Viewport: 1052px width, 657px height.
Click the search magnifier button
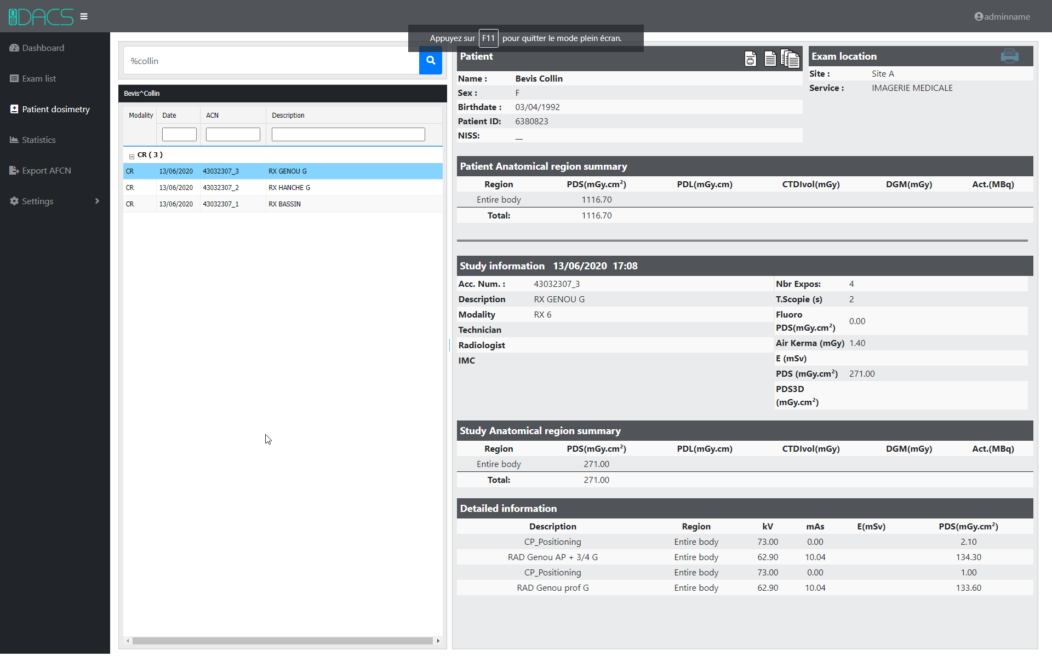431,60
